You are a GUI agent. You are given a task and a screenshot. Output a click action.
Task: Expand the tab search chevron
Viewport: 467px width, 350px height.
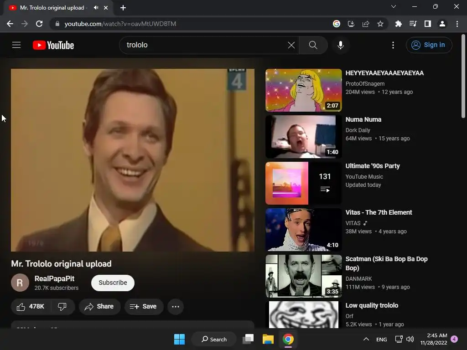click(394, 6)
